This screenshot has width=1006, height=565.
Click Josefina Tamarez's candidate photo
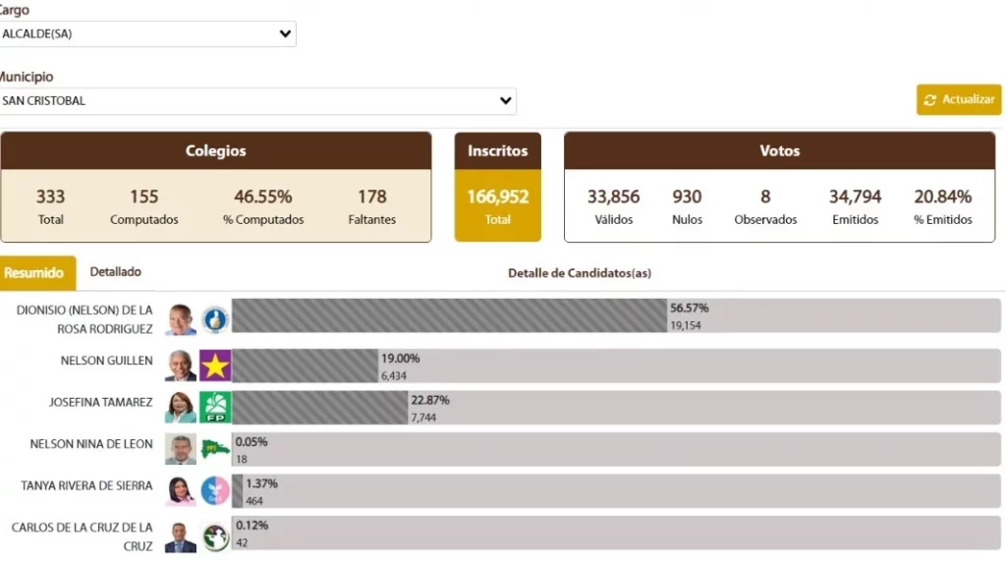tap(181, 407)
